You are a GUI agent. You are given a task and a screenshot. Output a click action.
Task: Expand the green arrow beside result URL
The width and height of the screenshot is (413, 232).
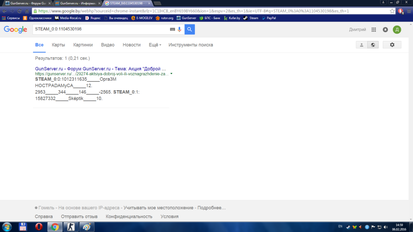pos(171,74)
